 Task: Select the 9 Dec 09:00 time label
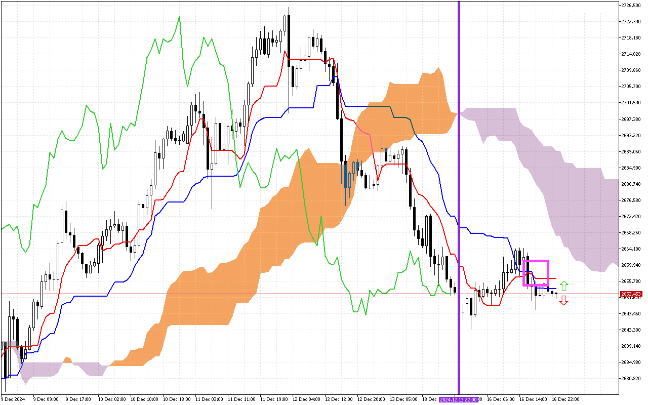click(47, 399)
